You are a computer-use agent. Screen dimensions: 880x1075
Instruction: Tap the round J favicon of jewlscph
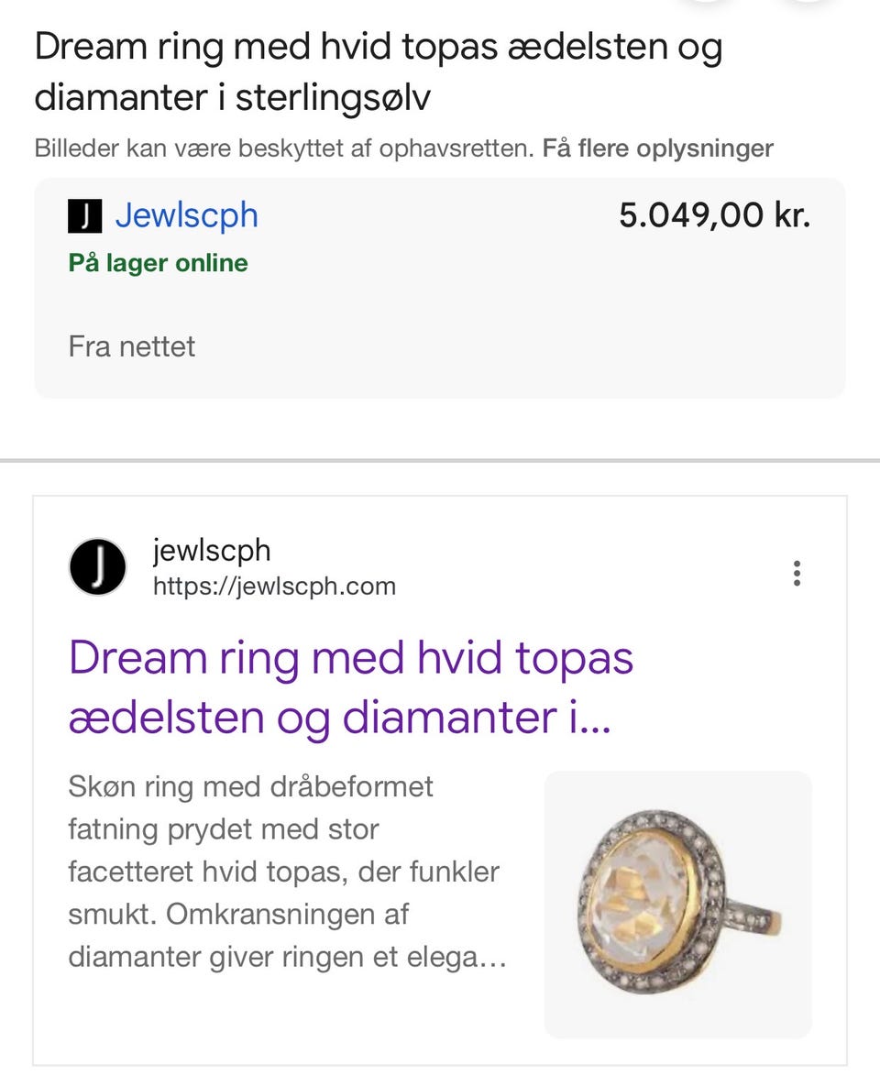[97, 567]
